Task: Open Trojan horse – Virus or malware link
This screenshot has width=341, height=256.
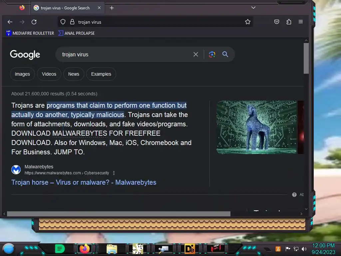Action: 84,182
